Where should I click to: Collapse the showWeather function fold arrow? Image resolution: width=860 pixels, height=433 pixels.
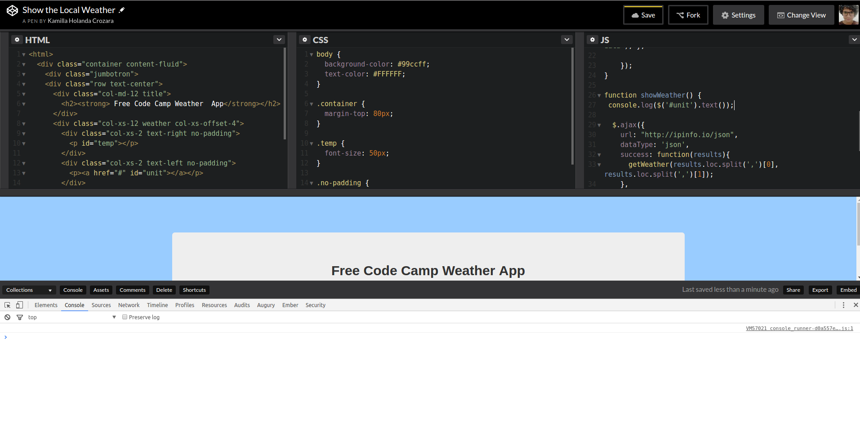click(599, 95)
